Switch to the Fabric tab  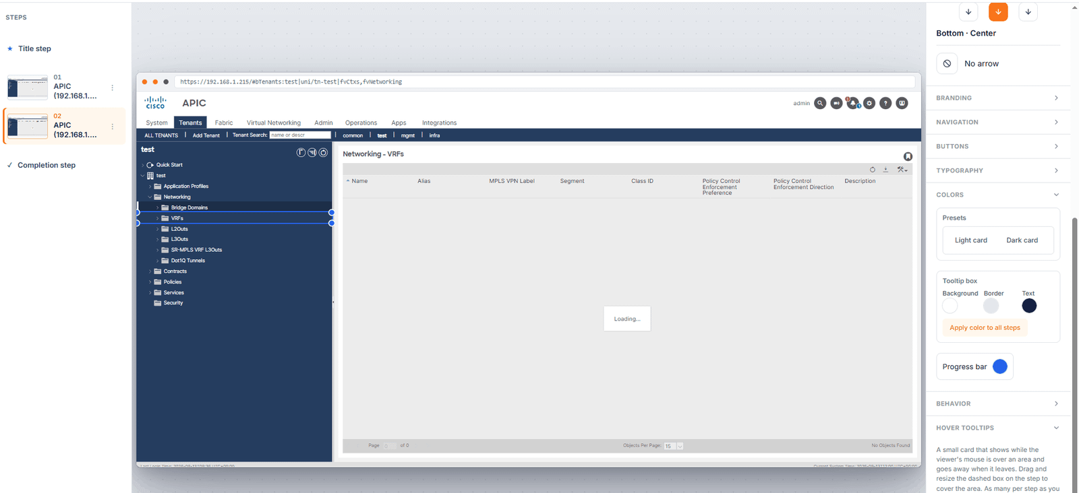[x=224, y=123]
